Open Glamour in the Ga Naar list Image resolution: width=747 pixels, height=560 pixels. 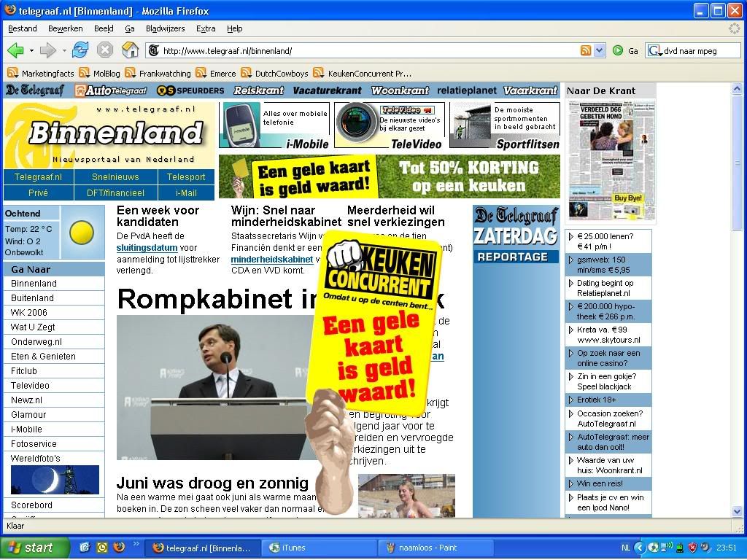(28, 415)
